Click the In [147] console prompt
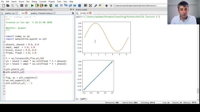 (x=82, y=99)
